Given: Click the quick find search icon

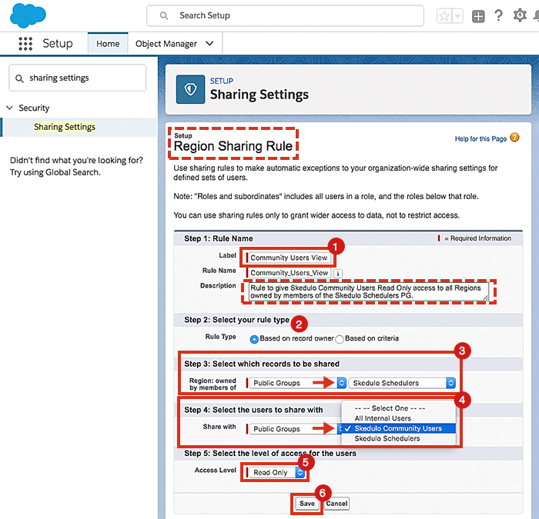Looking at the screenshot, I should pos(19,78).
